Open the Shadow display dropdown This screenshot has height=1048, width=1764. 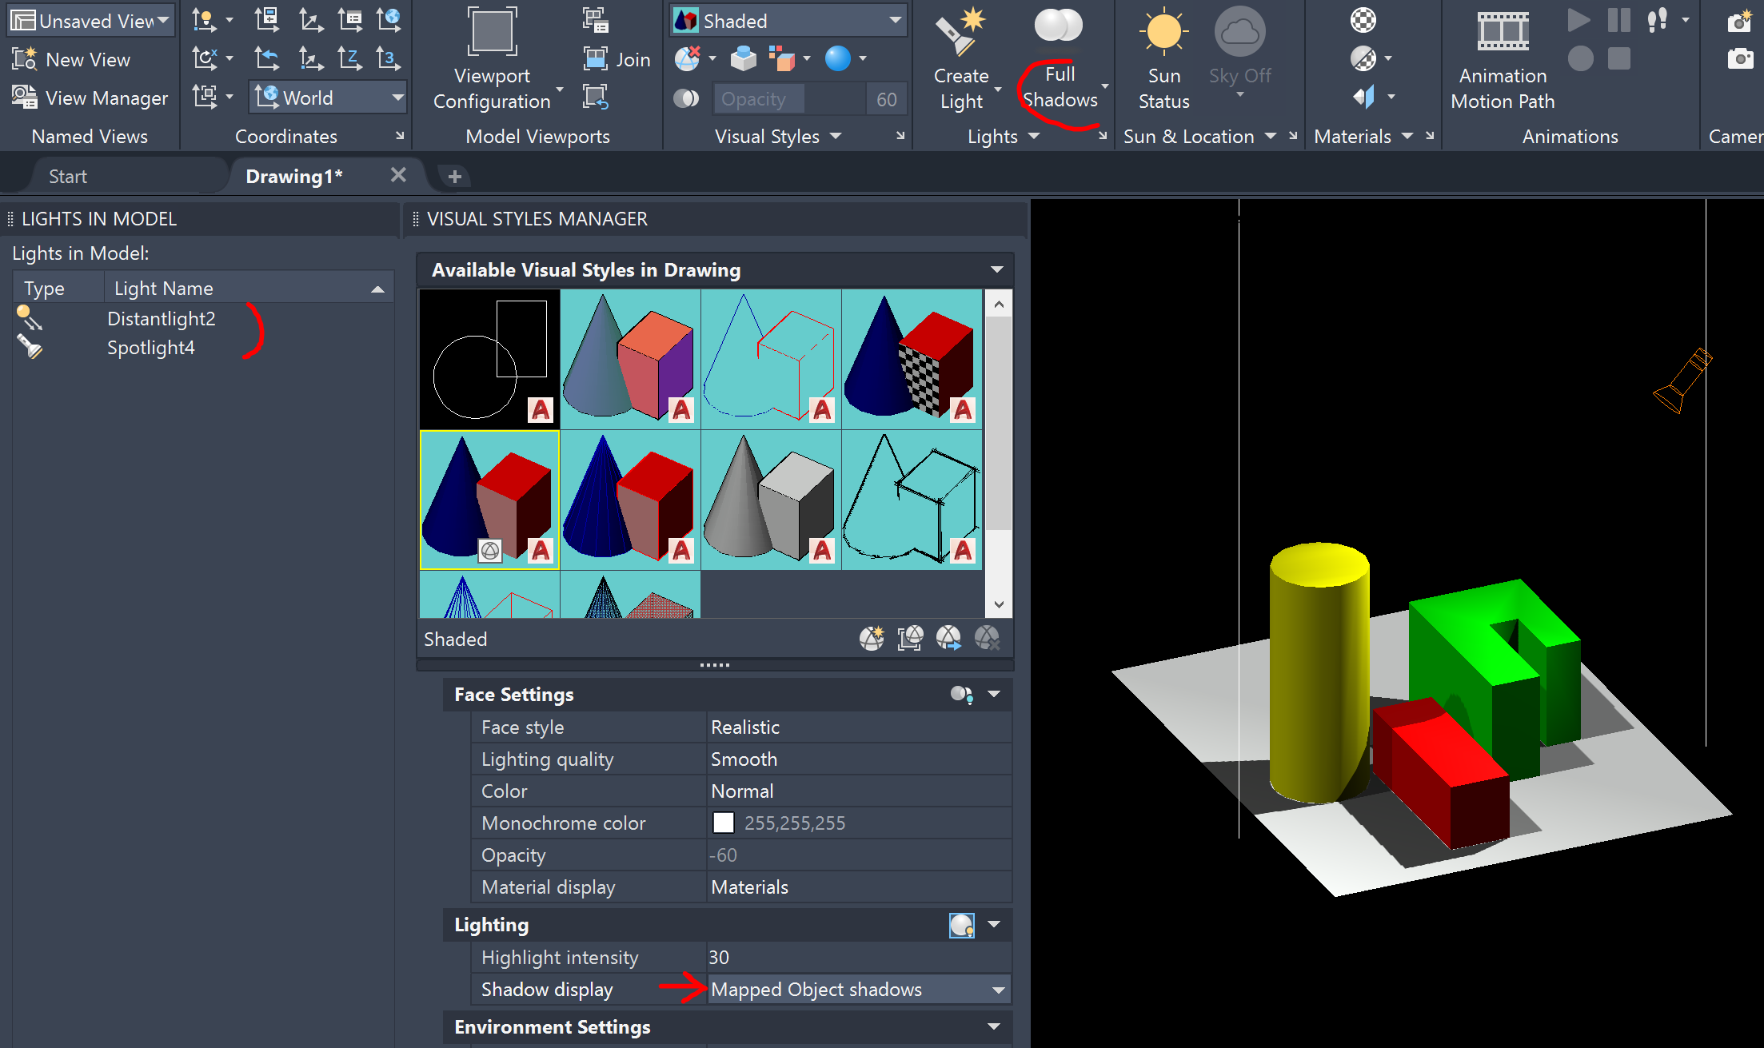pyautogui.click(x=998, y=990)
